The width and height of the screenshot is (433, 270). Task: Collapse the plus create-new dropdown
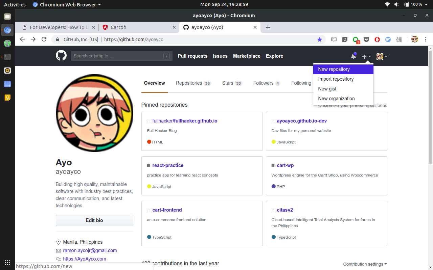pos(366,56)
